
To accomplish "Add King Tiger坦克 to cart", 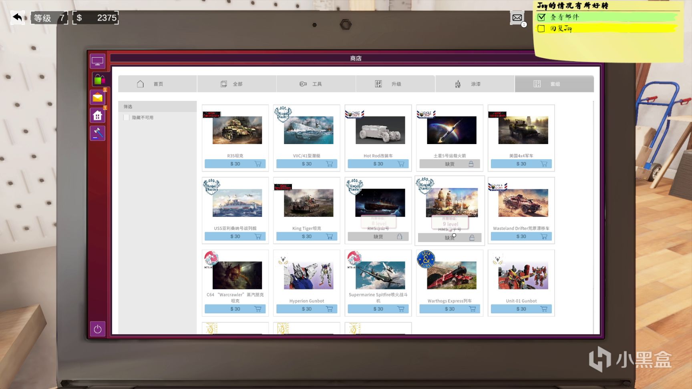I will pyautogui.click(x=330, y=237).
